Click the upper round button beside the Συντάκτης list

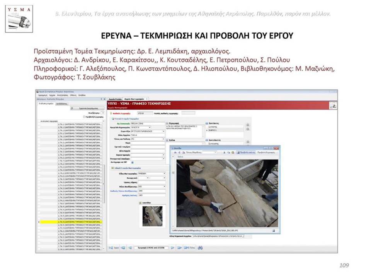click(248, 125)
